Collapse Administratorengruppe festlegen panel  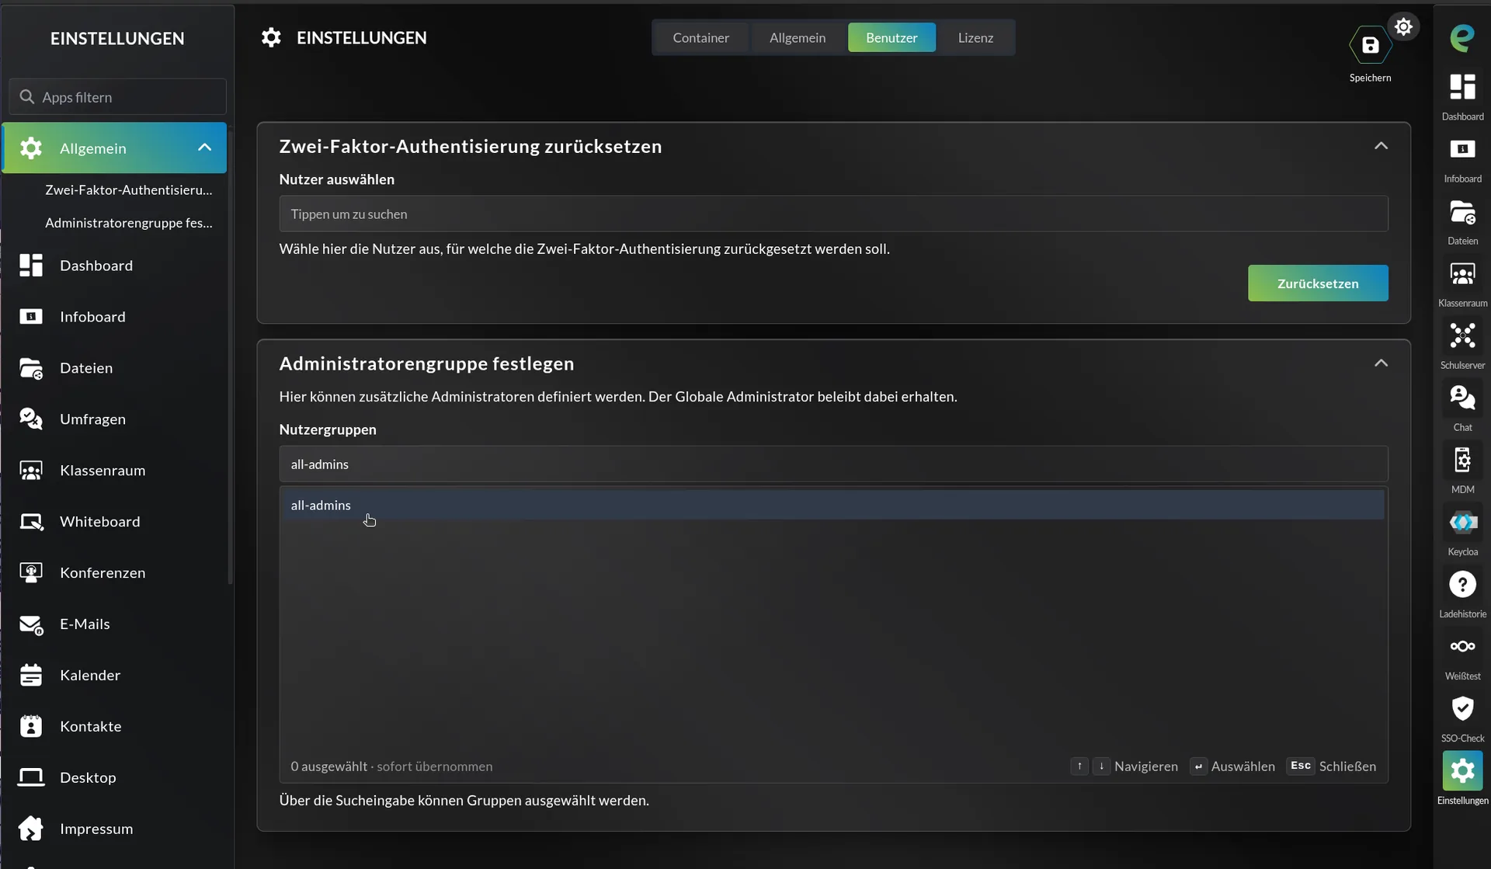click(1381, 363)
